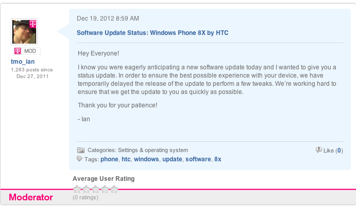Click the tmo_ian profile avatar
The height and width of the screenshot is (207, 356).
pos(24,31)
